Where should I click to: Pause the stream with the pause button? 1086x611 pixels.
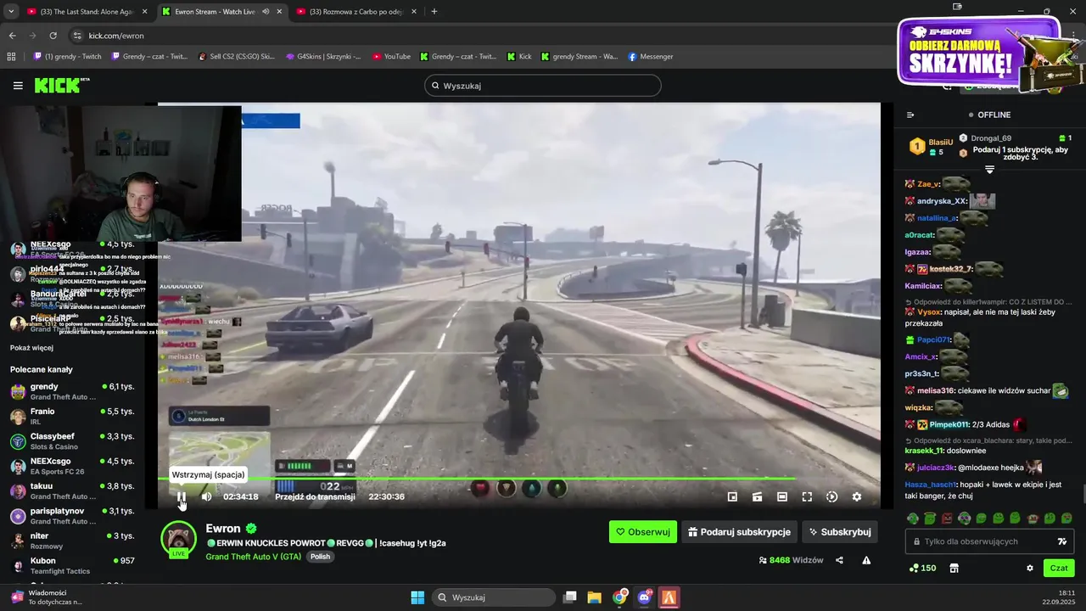click(181, 496)
